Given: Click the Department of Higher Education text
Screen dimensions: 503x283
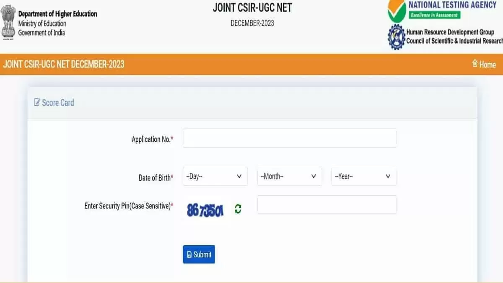Looking at the screenshot, I should click(x=57, y=14).
